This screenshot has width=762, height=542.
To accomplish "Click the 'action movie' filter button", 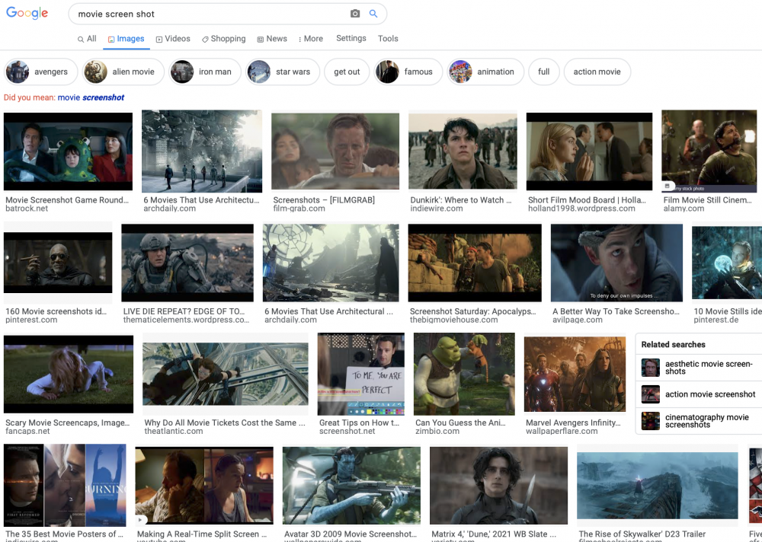I will click(597, 72).
